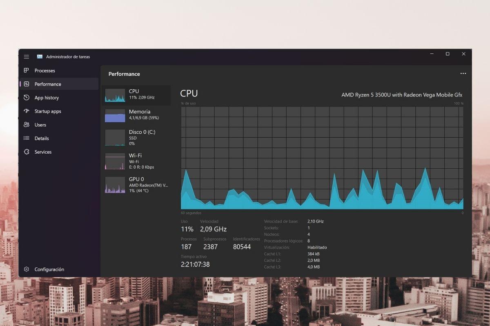This screenshot has height=326, width=490.
Task: Open the App history section icon
Action: (x=26, y=97)
